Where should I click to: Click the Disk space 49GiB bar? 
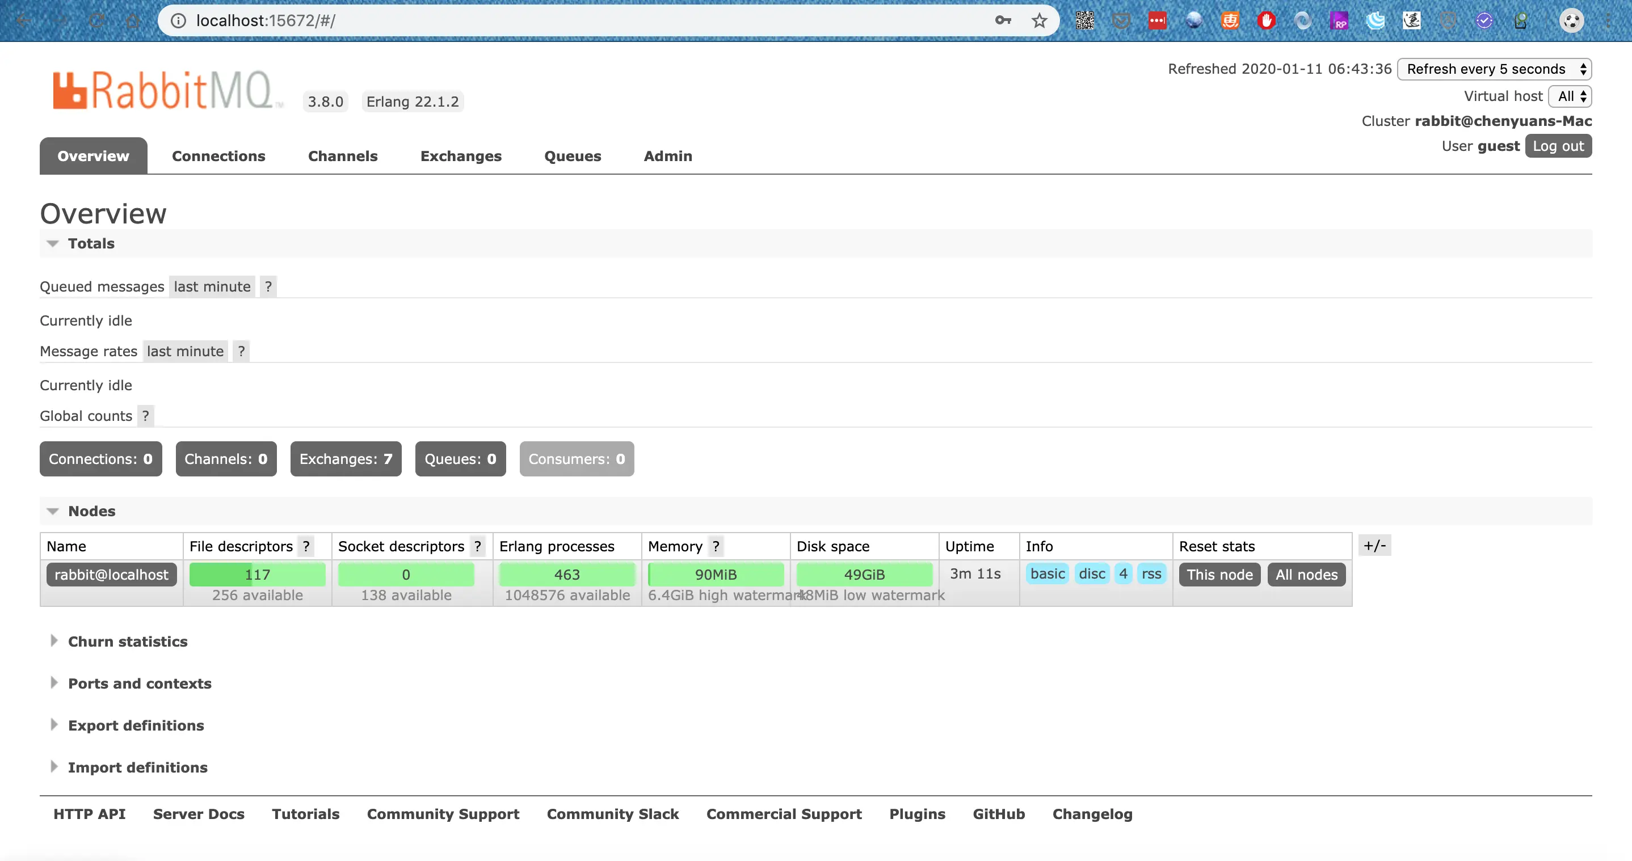click(864, 575)
